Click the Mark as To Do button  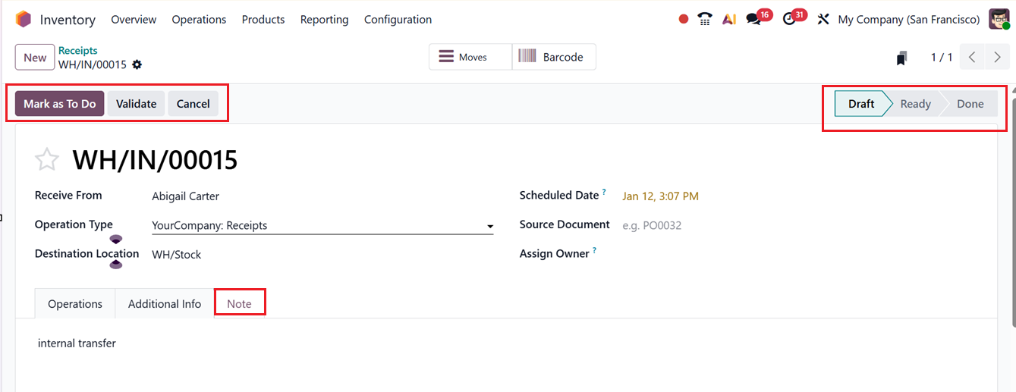click(x=60, y=104)
